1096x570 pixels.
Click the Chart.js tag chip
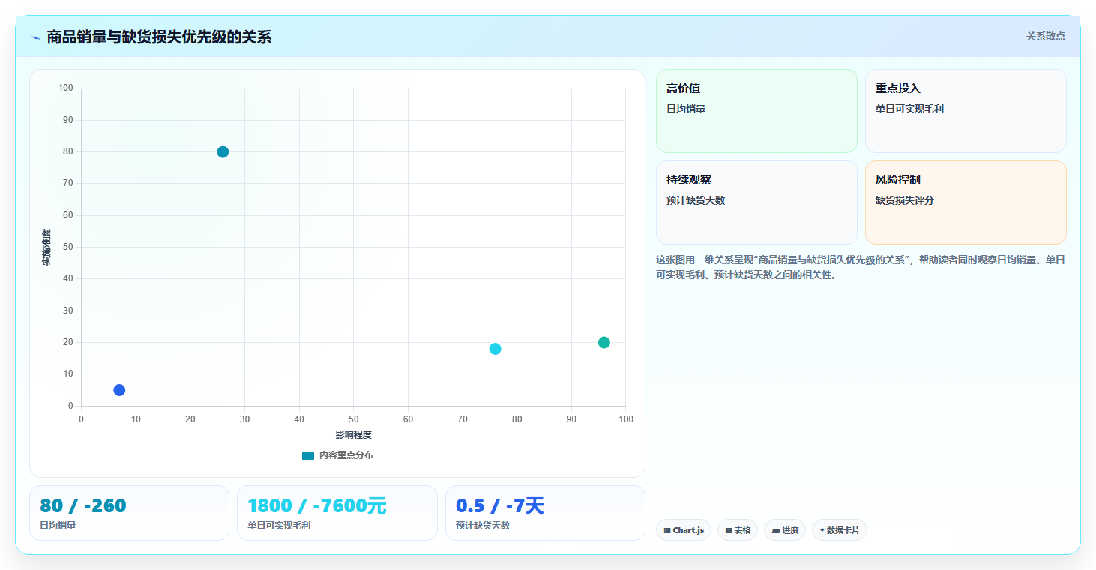(x=684, y=530)
